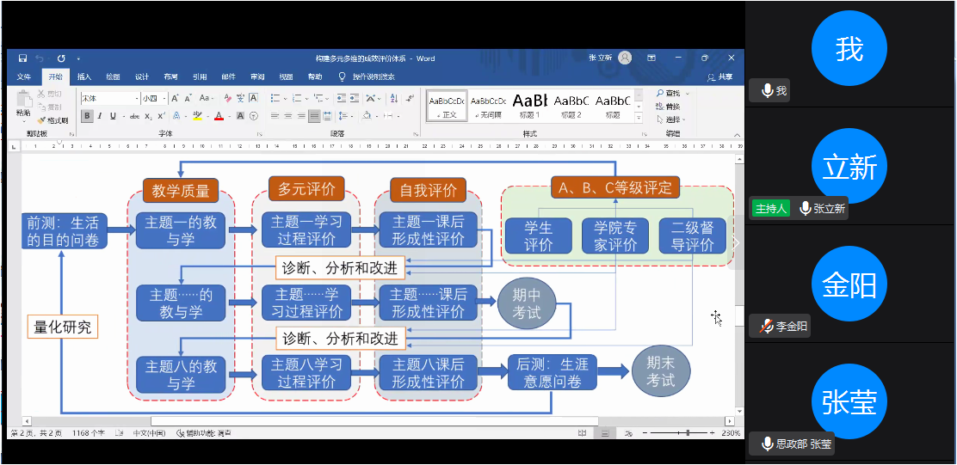Image resolution: width=957 pixels, height=465 pixels.
Task: Apply the 标题 1 heading style
Action: (x=530, y=105)
